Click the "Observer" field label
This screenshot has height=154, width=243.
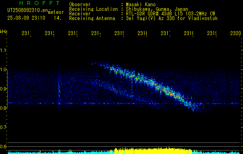[x=80, y=4]
